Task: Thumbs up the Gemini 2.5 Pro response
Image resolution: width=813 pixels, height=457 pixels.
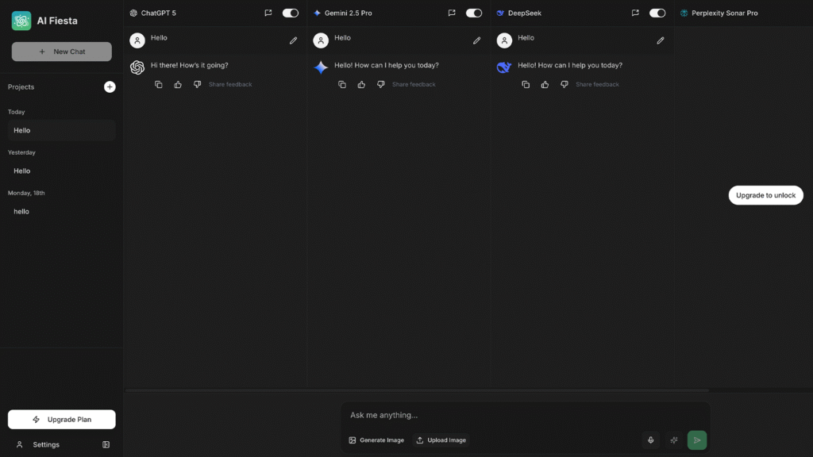Action: click(x=361, y=84)
